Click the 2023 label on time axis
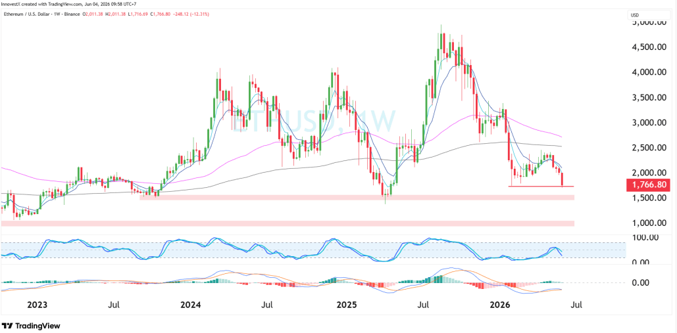677x333 pixels. [x=37, y=305]
